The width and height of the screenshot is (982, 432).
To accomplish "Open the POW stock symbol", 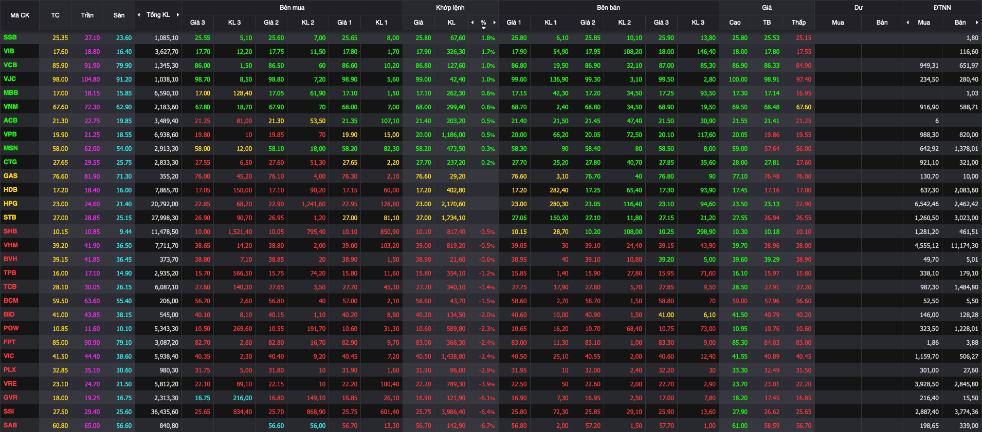I will coord(11,328).
